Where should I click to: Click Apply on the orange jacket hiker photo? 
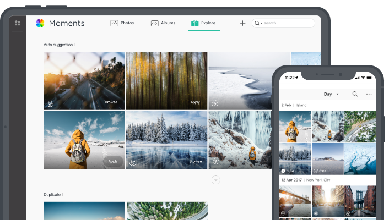point(113,161)
